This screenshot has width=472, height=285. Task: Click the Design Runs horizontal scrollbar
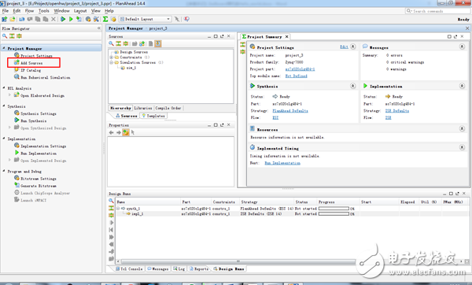point(238,261)
